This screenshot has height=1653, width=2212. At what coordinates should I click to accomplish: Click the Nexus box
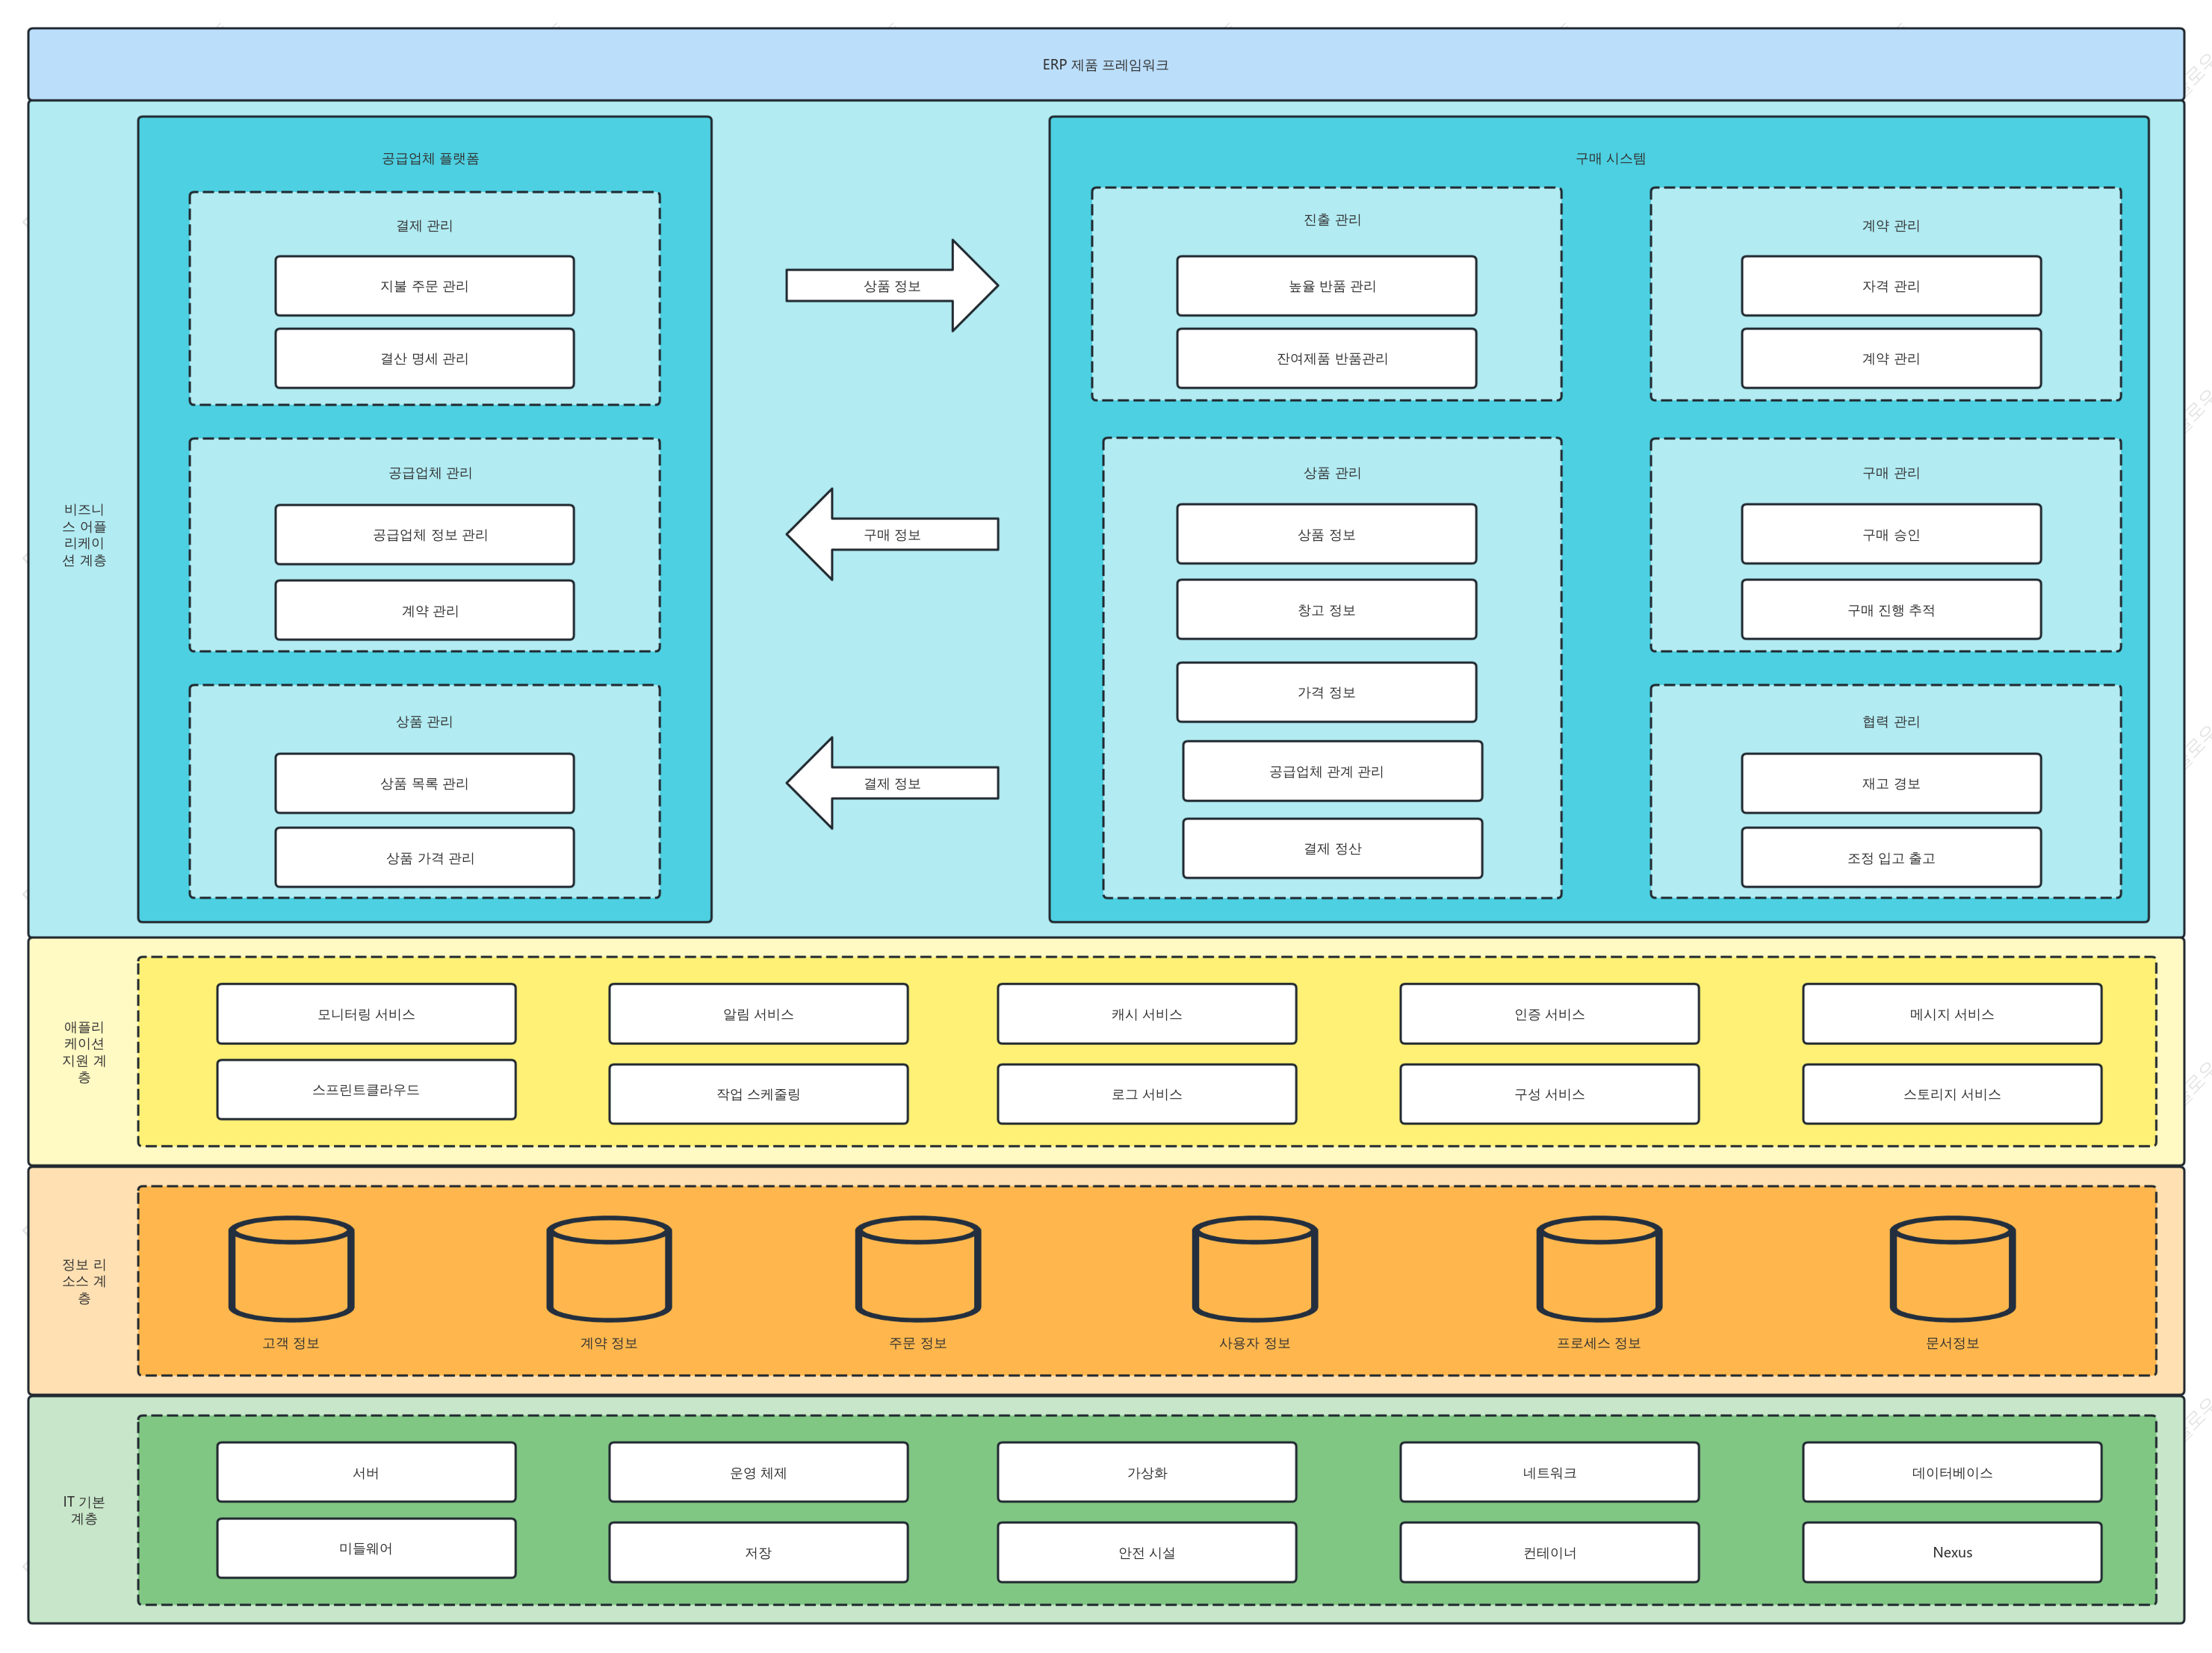click(1952, 1552)
